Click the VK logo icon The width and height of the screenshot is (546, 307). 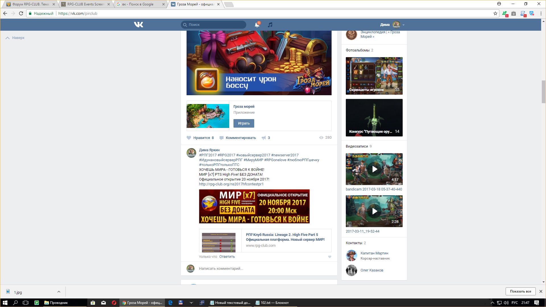[x=138, y=25]
